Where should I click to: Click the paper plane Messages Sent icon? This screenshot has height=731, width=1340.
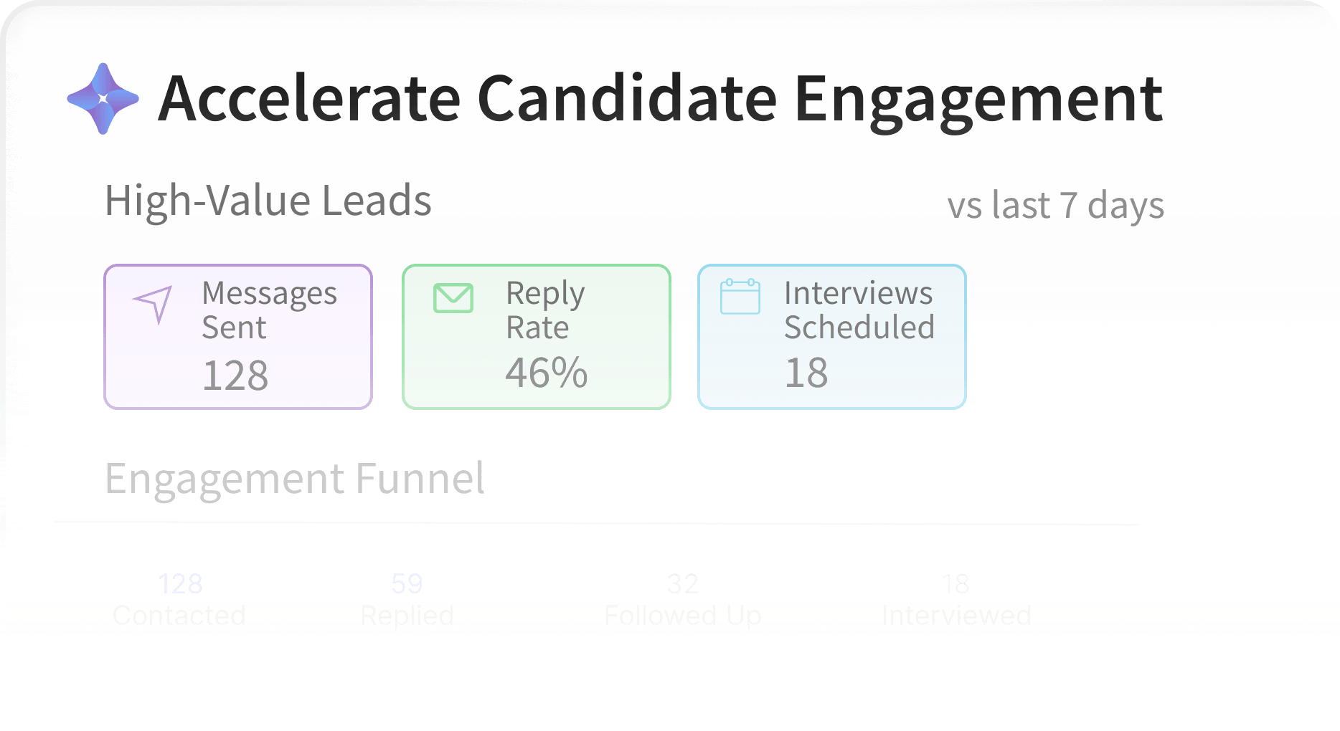[153, 305]
